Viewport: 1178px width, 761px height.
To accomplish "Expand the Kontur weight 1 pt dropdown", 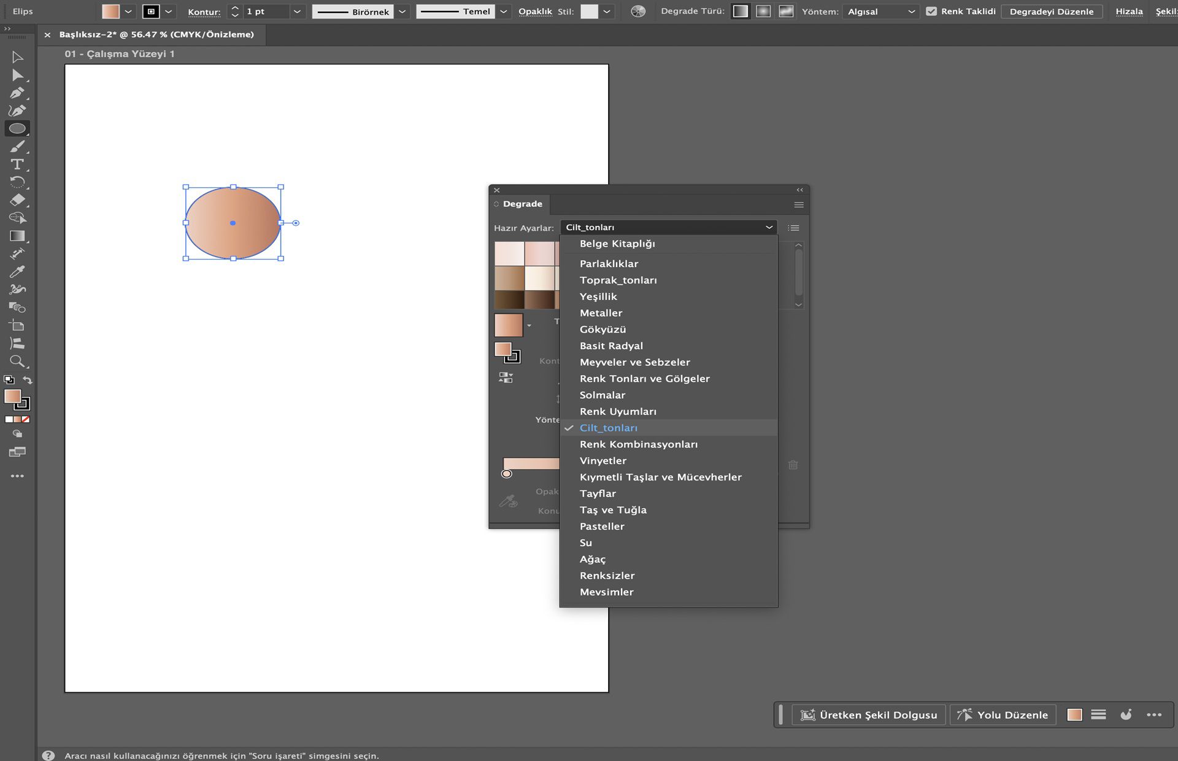I will (x=297, y=11).
